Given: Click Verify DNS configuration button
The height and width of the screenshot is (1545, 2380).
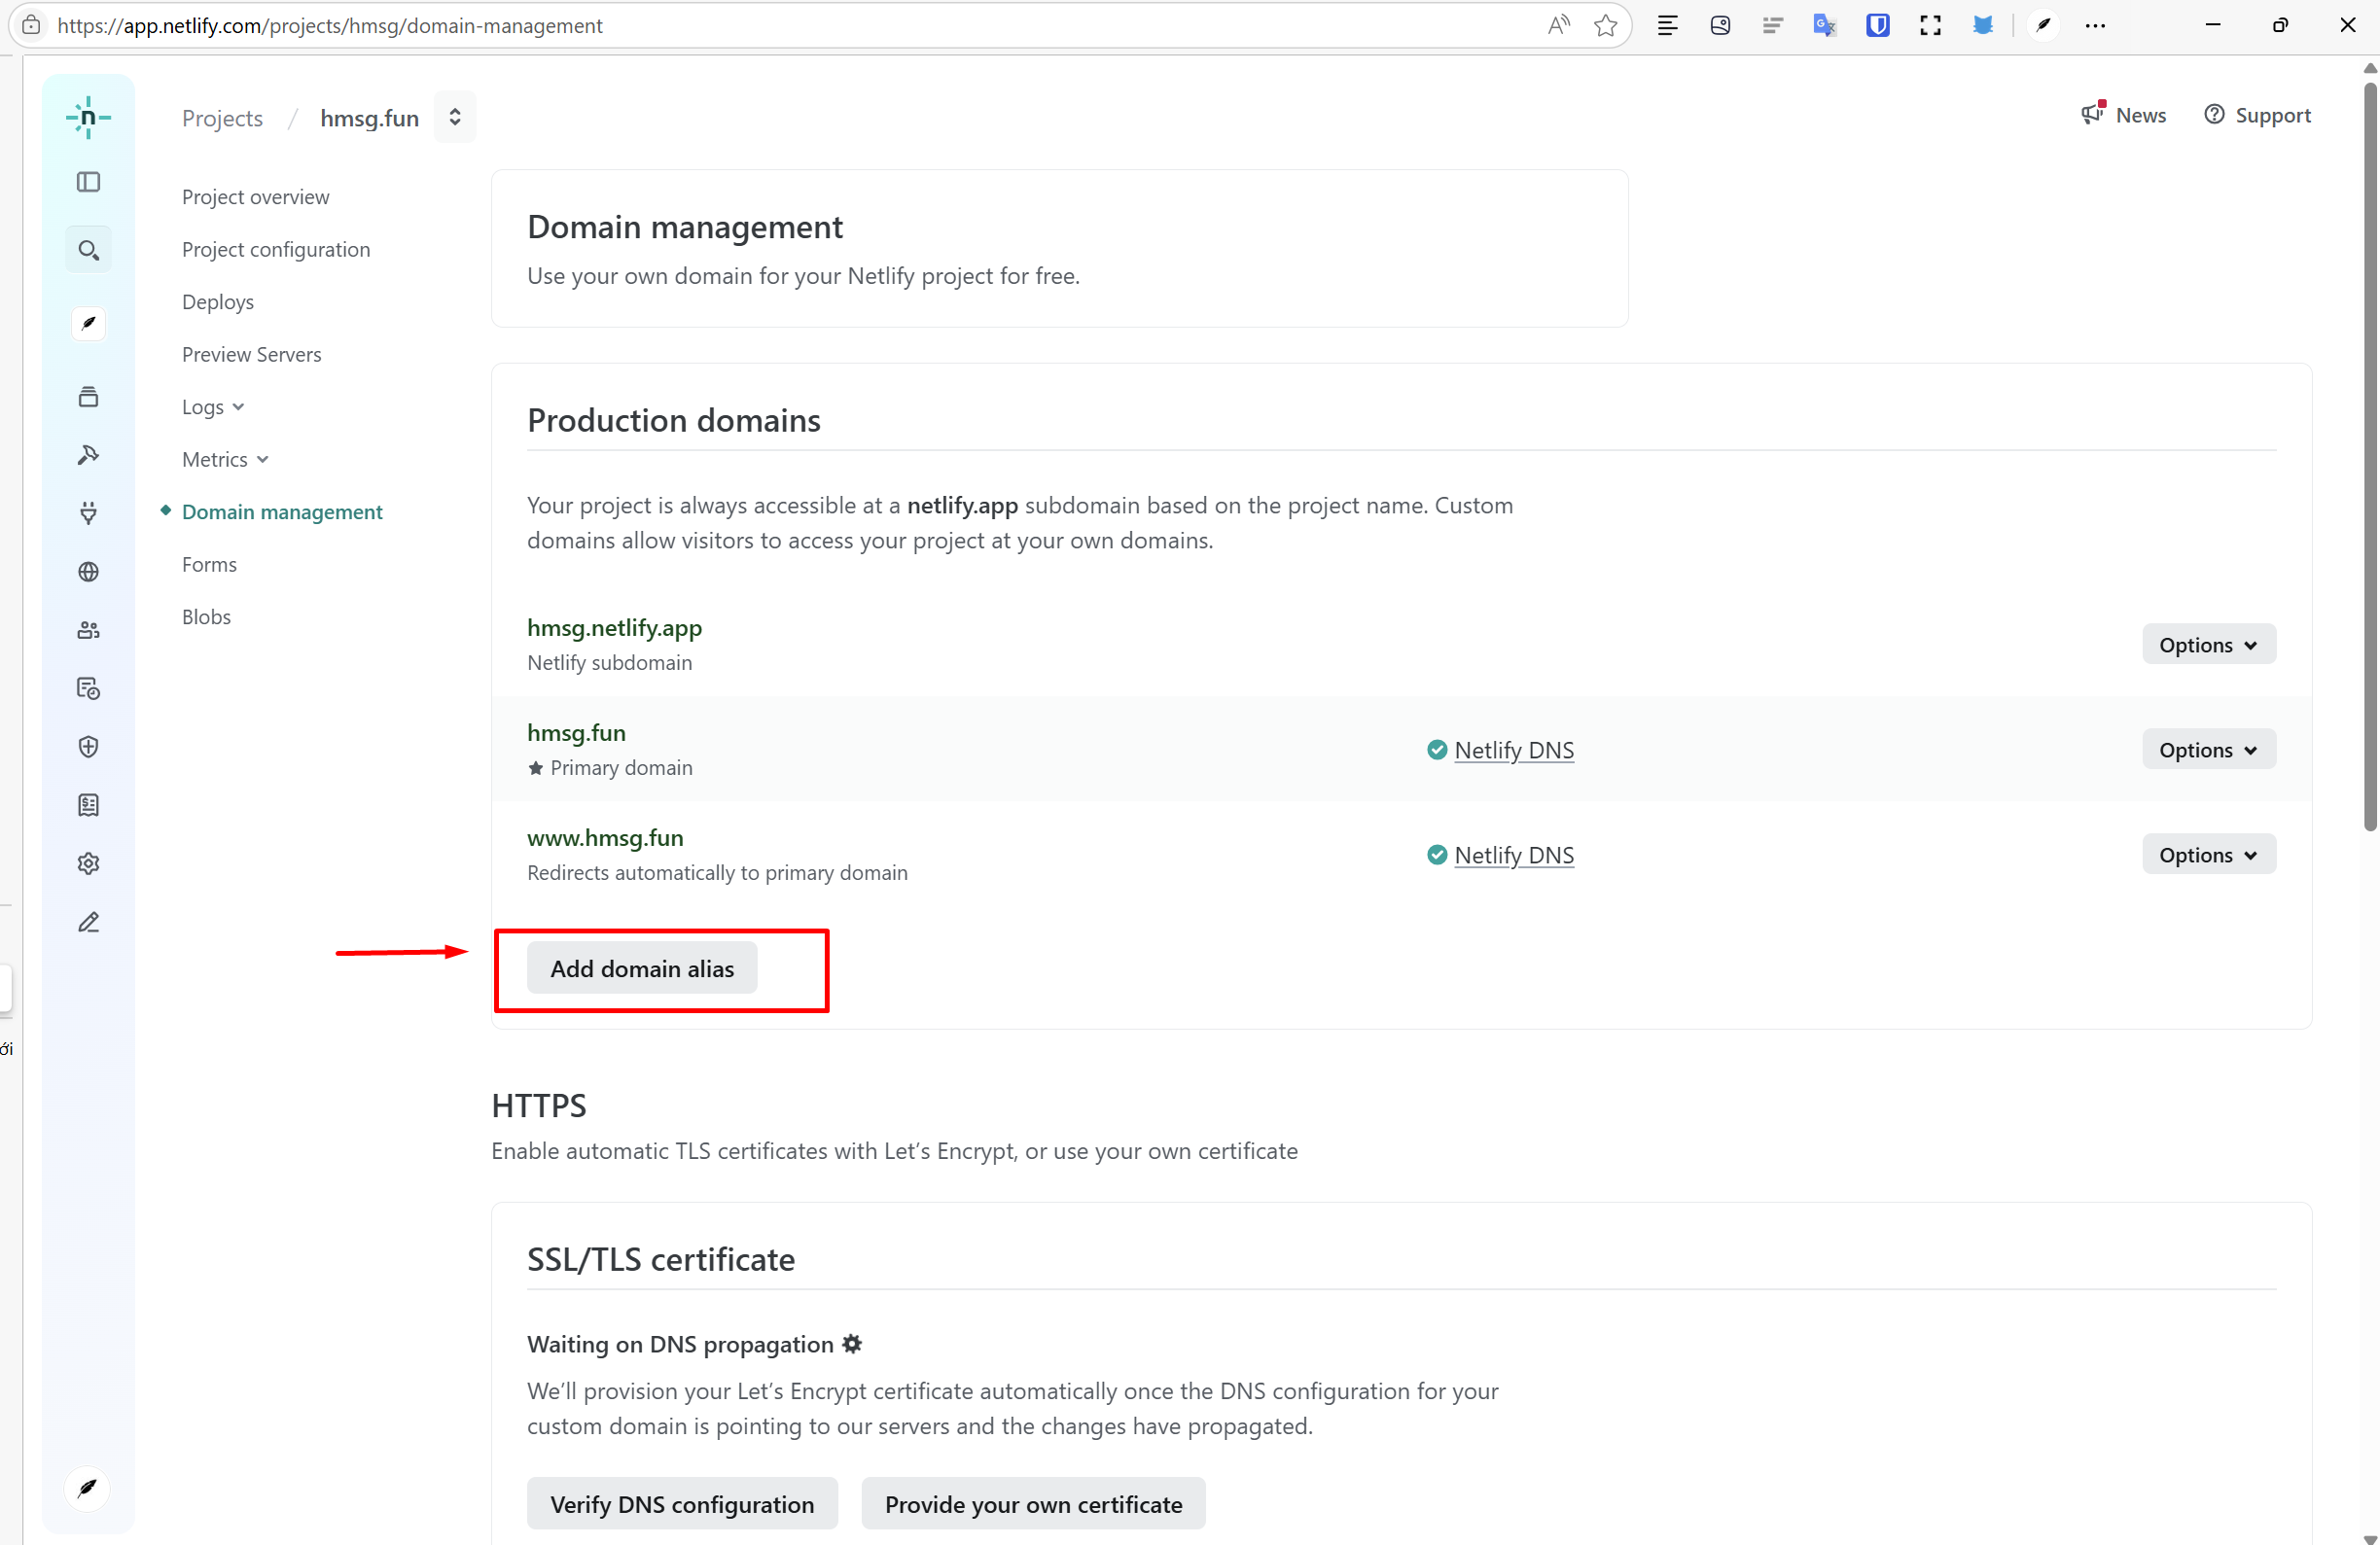Looking at the screenshot, I should (682, 1504).
